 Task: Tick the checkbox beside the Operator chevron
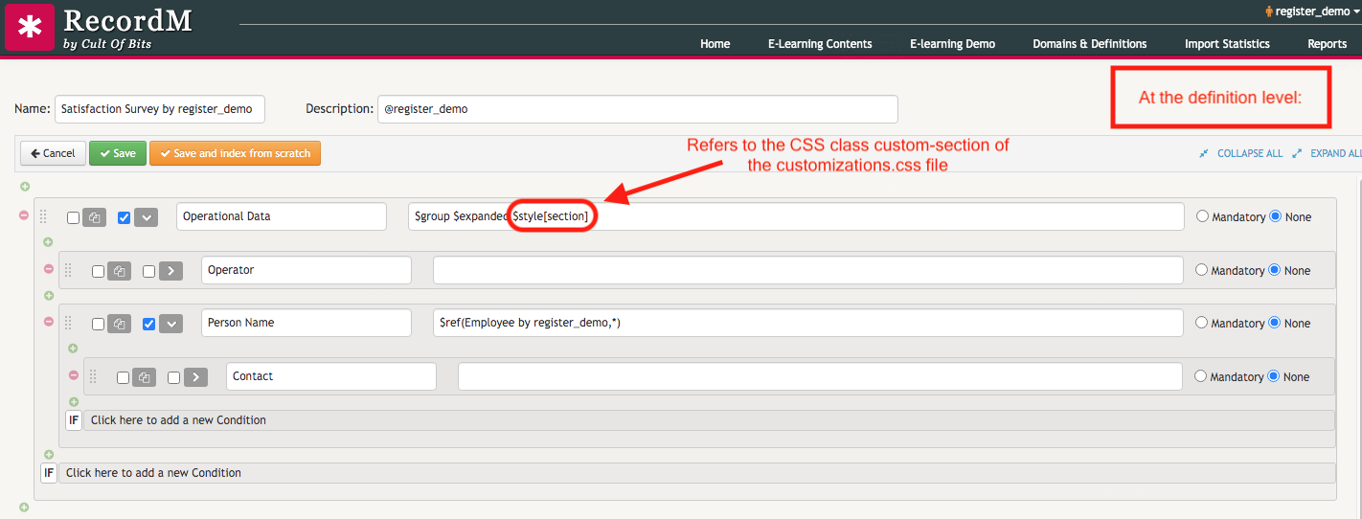click(x=148, y=271)
